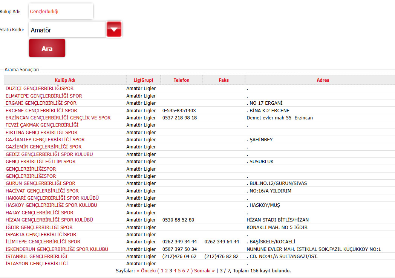Click the red dropdown arrow next to Amatör
The width and height of the screenshot is (395, 278).
pyautogui.click(x=114, y=29)
